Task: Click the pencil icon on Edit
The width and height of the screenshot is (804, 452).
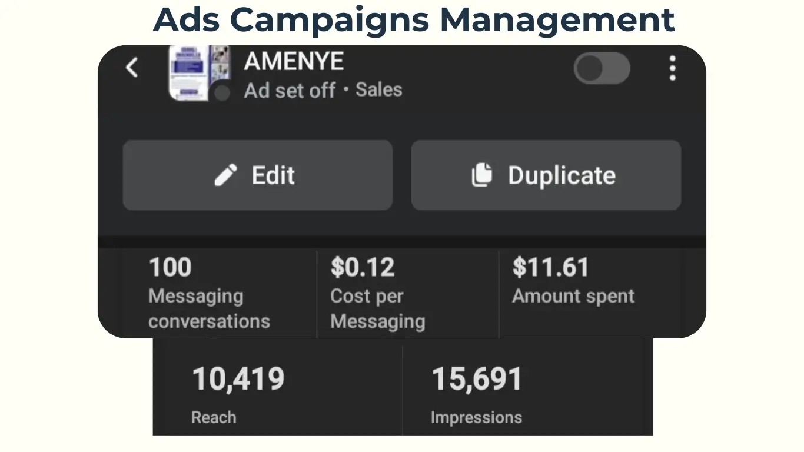Action: (x=226, y=175)
